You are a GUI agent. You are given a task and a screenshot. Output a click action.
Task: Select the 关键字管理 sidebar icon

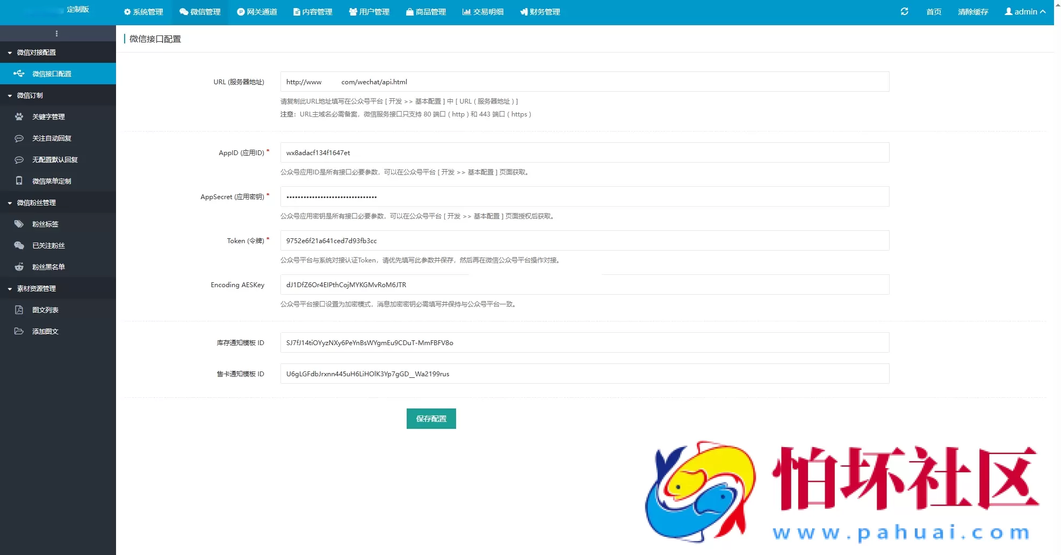coord(19,116)
